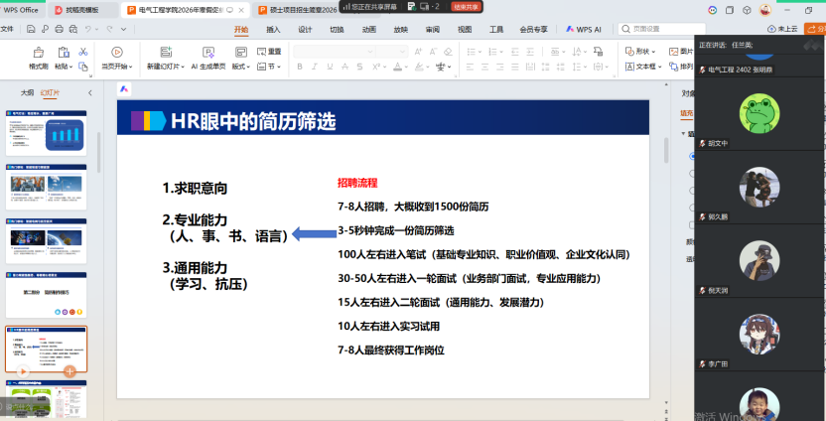Image resolution: width=826 pixels, height=421 pixels.
Task: Click the Cut scissors icon
Action: click(x=82, y=51)
